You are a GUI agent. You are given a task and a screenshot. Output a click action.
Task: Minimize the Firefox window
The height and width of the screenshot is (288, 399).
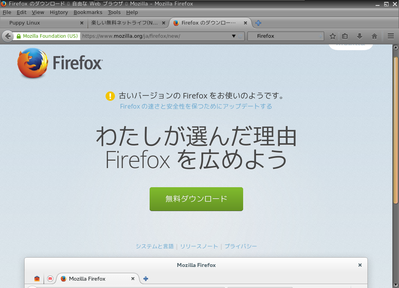[x=378, y=4]
